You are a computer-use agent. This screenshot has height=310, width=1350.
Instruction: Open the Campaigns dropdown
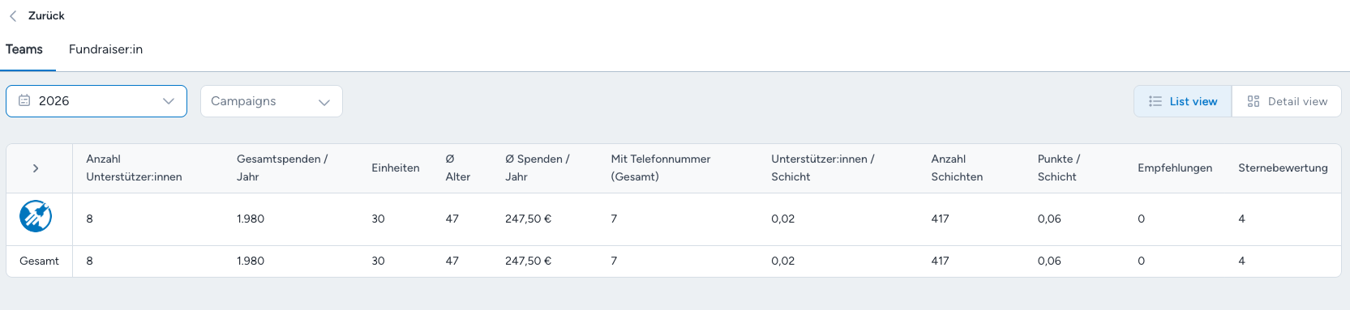272,101
